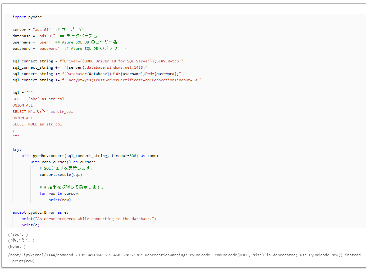Image resolution: width=366 pixels, height=272 pixels.
Task: Click the try: statement
Action: [16, 149]
